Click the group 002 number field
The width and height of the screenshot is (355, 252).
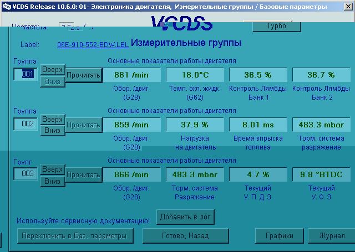[26, 124]
